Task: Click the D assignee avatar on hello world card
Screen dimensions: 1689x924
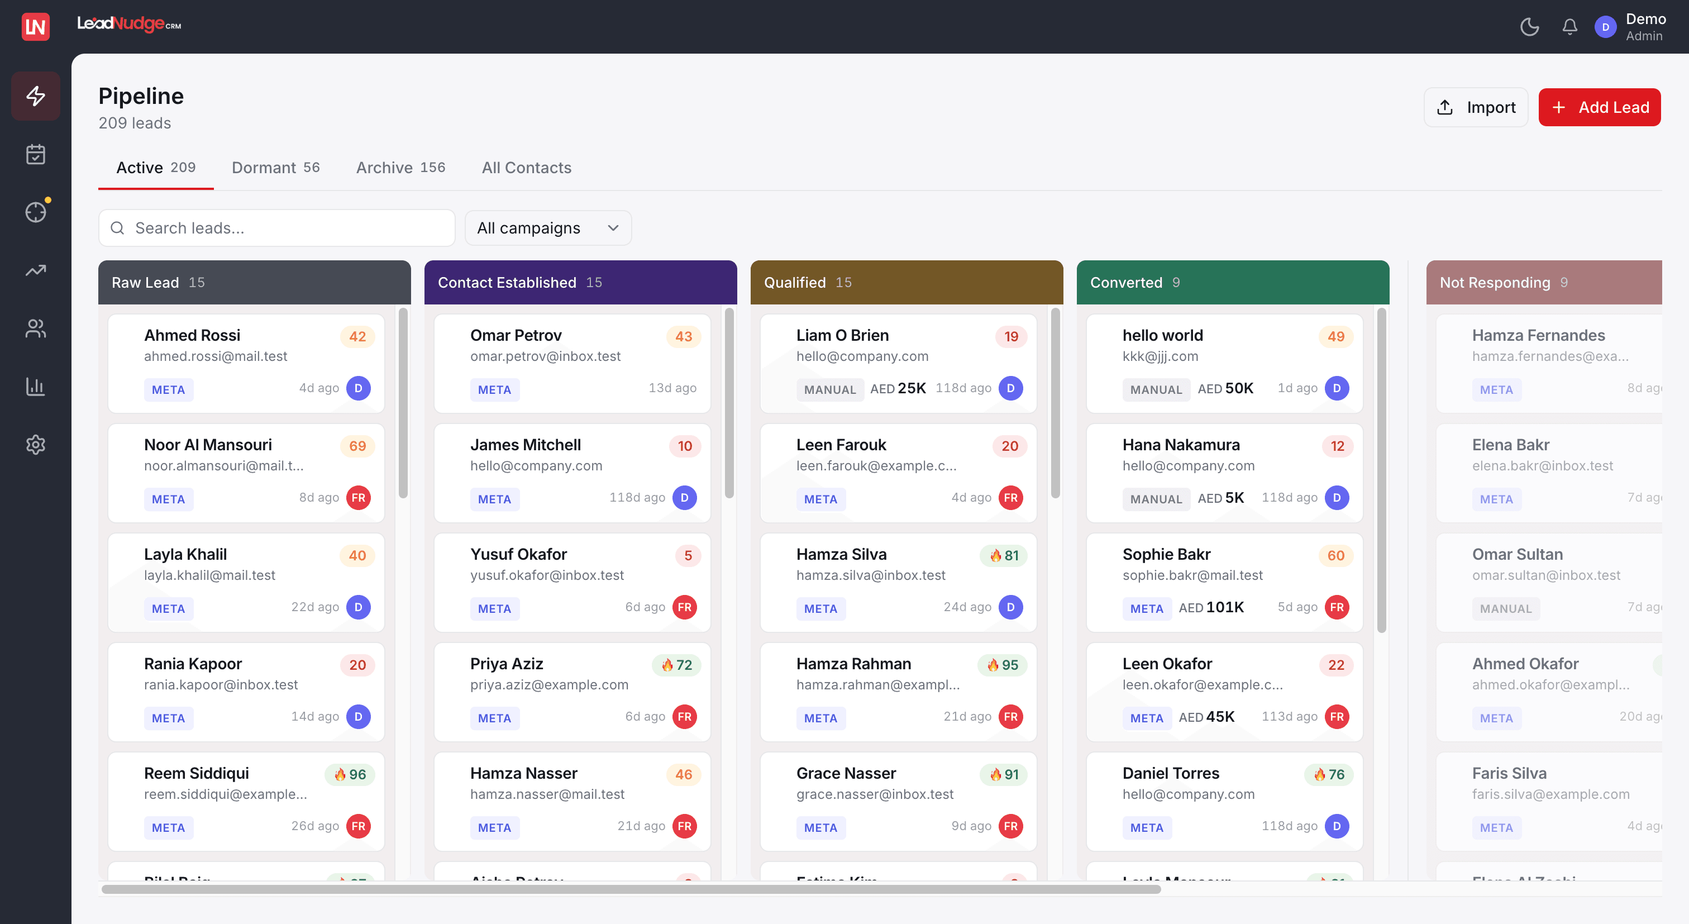Action: (1336, 388)
